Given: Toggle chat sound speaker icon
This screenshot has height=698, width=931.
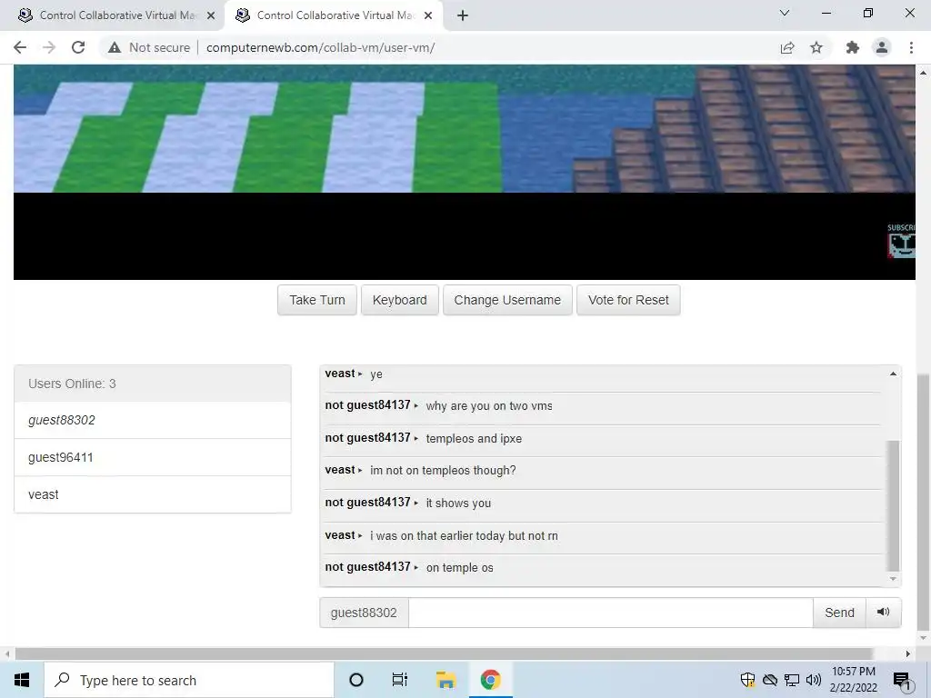Looking at the screenshot, I should pos(884,613).
